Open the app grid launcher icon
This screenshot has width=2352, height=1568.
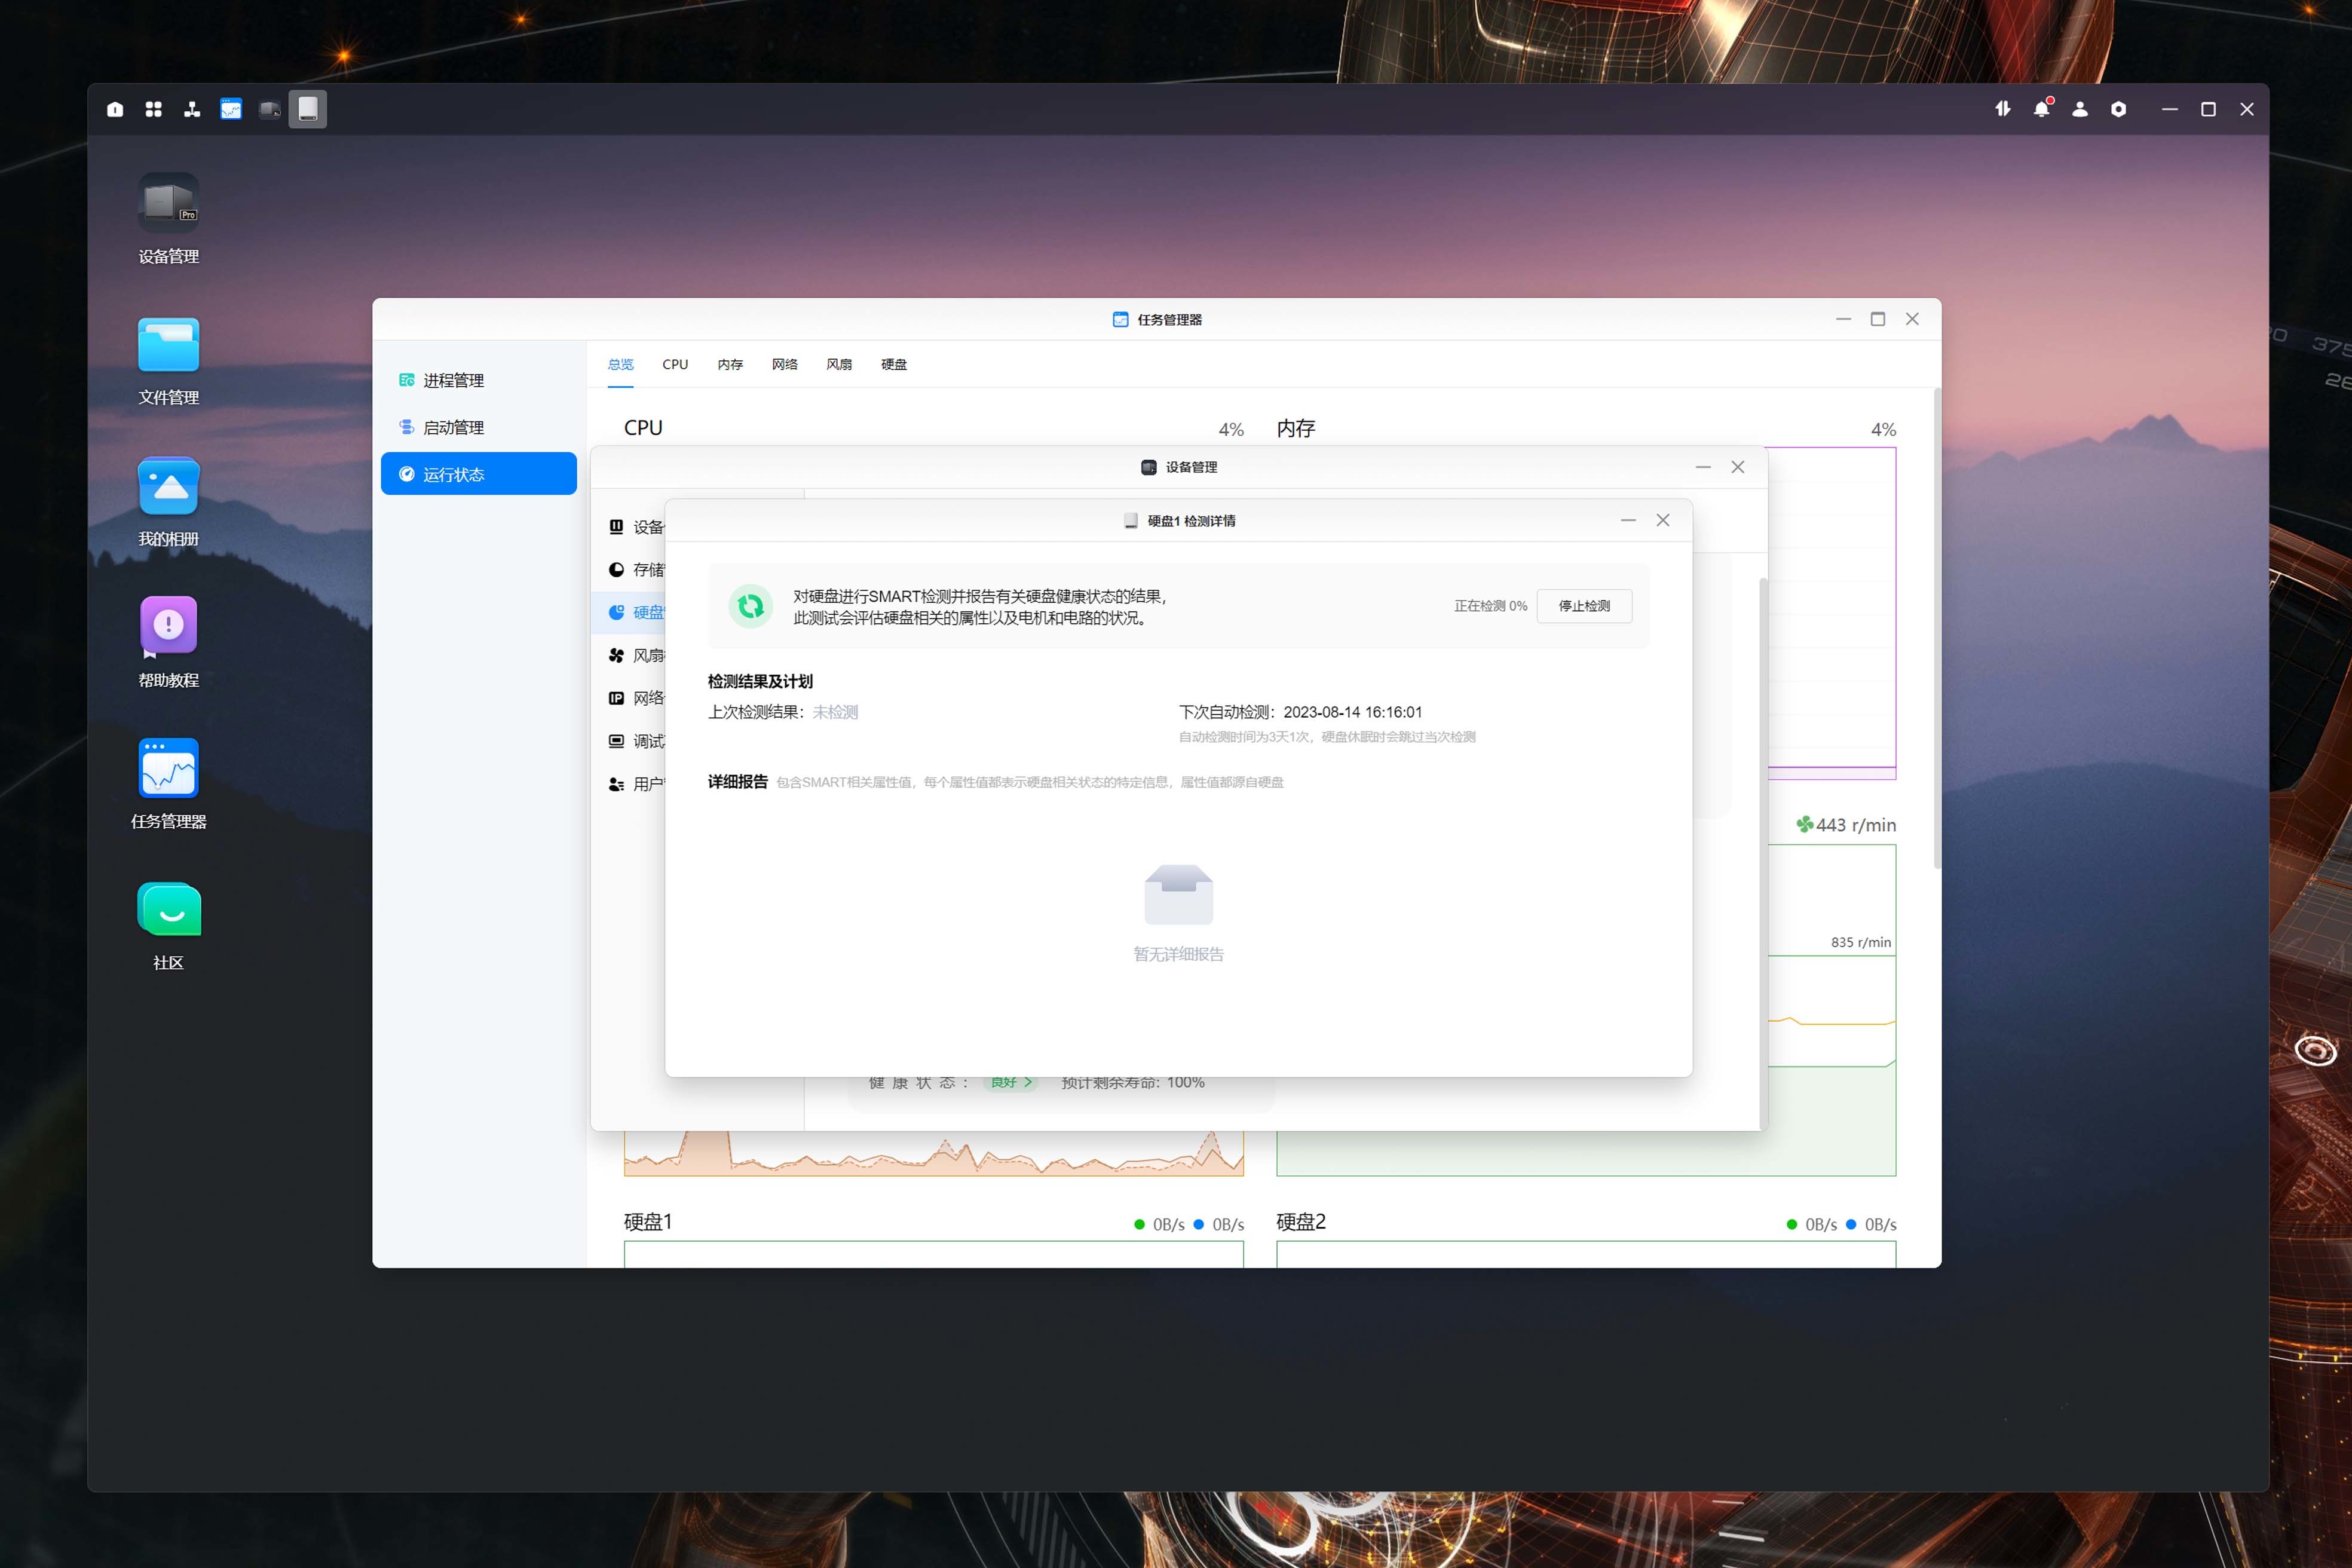click(153, 109)
